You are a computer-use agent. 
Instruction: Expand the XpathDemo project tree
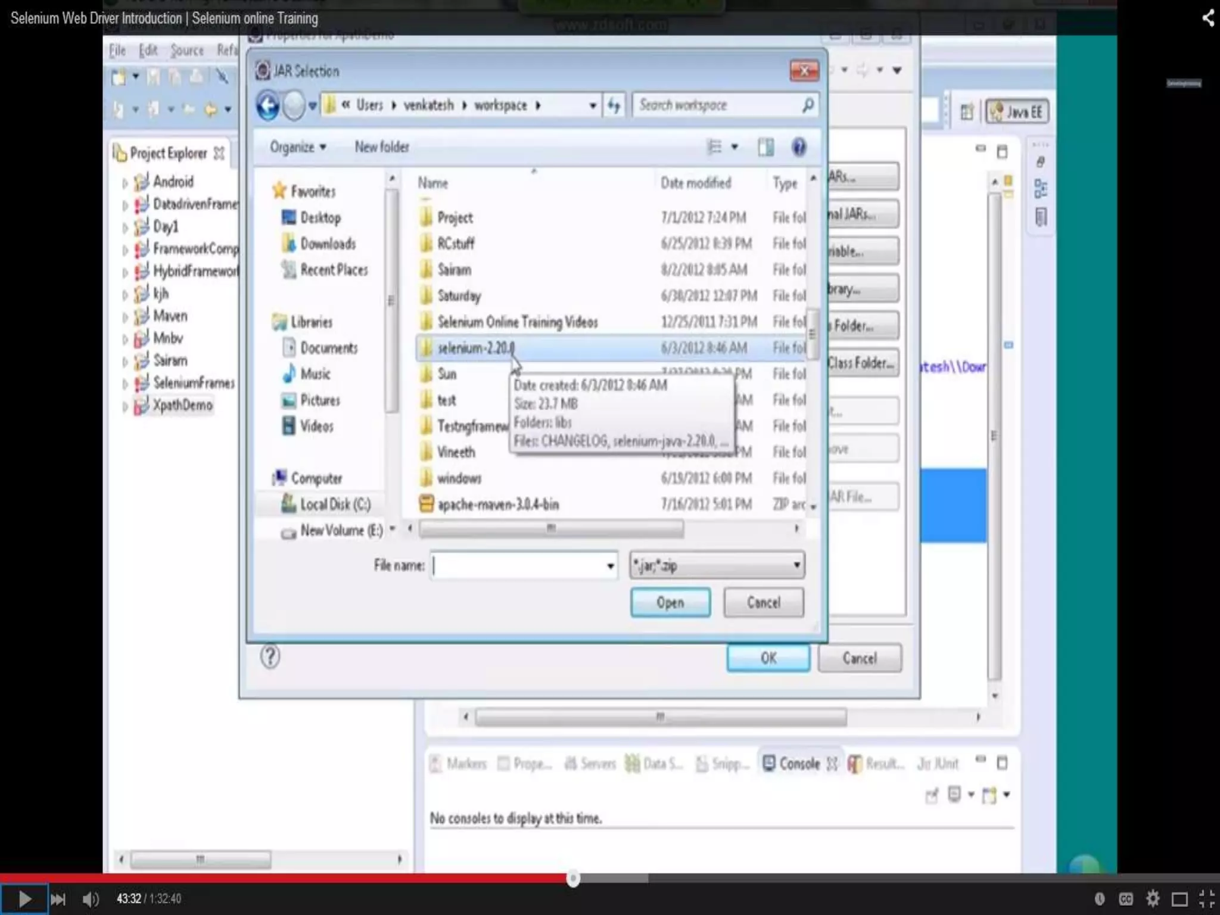coord(125,406)
